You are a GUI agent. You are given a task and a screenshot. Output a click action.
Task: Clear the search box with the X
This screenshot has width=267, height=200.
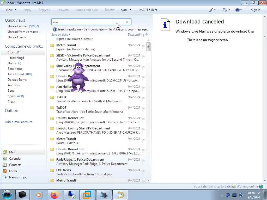click(x=127, y=22)
